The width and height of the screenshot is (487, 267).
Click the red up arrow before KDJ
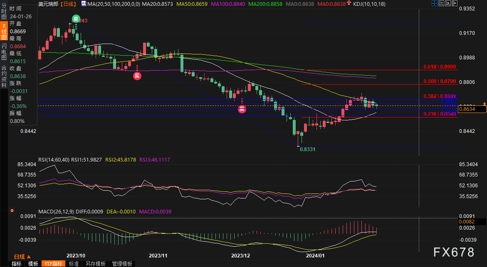pyautogui.click(x=349, y=4)
